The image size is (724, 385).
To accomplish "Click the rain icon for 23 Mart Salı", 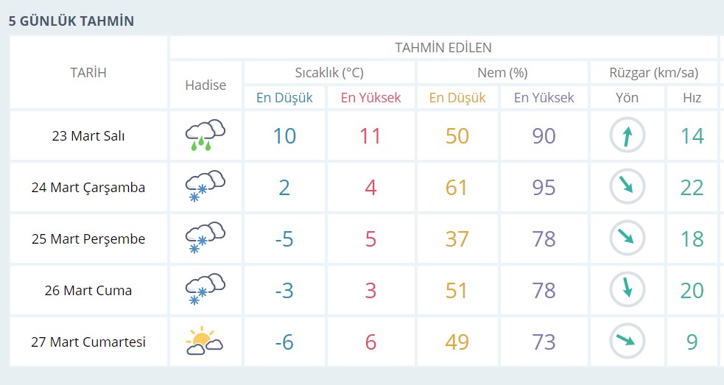I will [x=205, y=135].
